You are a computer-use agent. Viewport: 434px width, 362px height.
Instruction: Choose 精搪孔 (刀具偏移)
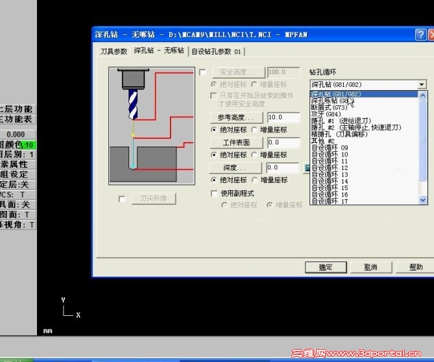[x=364, y=134]
